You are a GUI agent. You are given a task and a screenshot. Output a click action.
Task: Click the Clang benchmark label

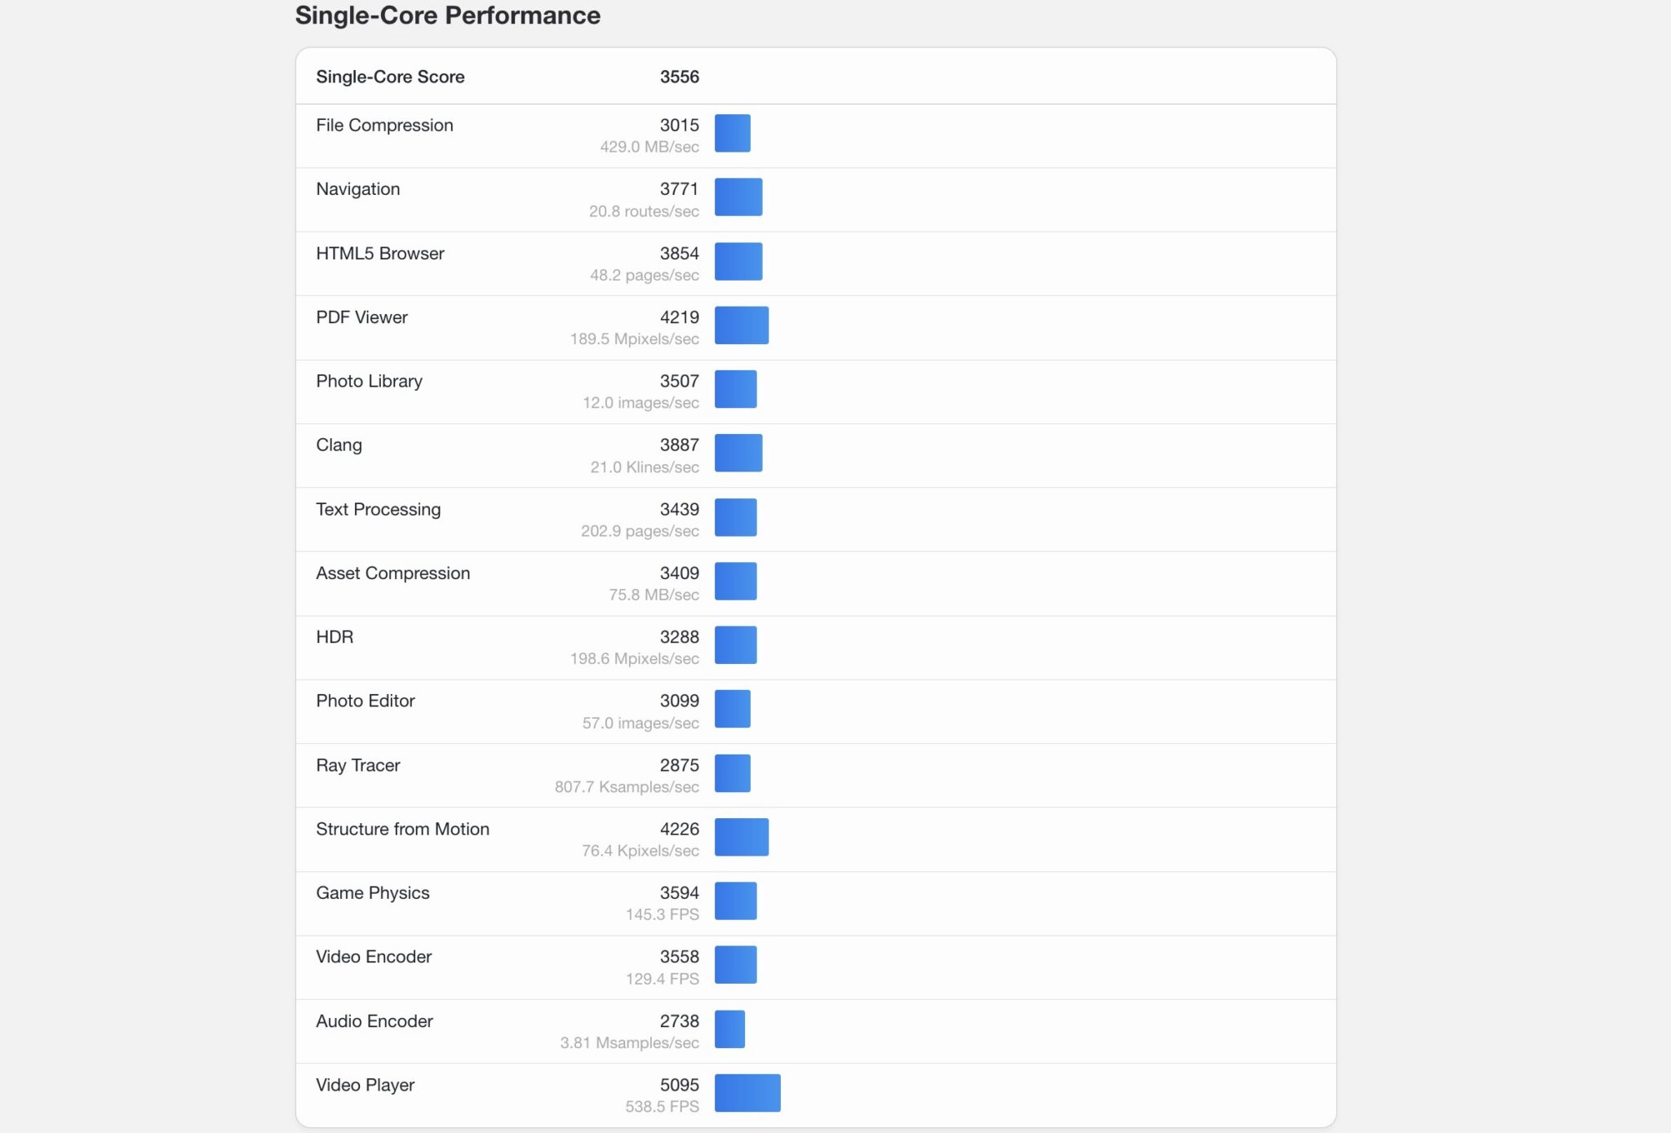339,445
